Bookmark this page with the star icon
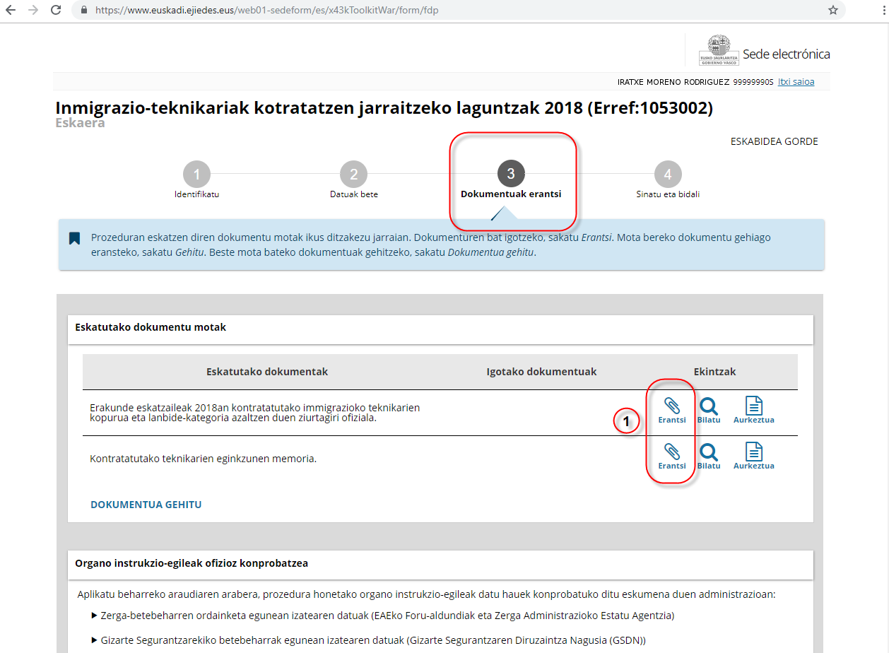This screenshot has width=889, height=653. coord(833,10)
